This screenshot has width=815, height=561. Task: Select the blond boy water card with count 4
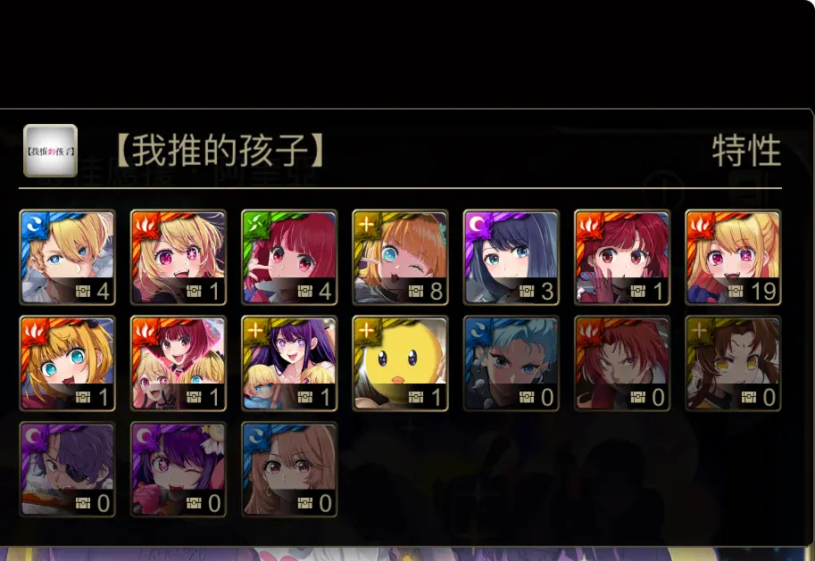[x=67, y=257]
